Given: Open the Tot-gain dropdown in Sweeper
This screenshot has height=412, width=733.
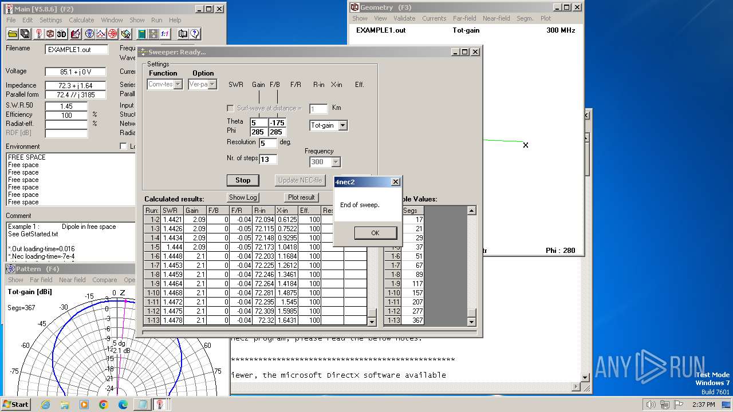Looking at the screenshot, I should coord(342,125).
